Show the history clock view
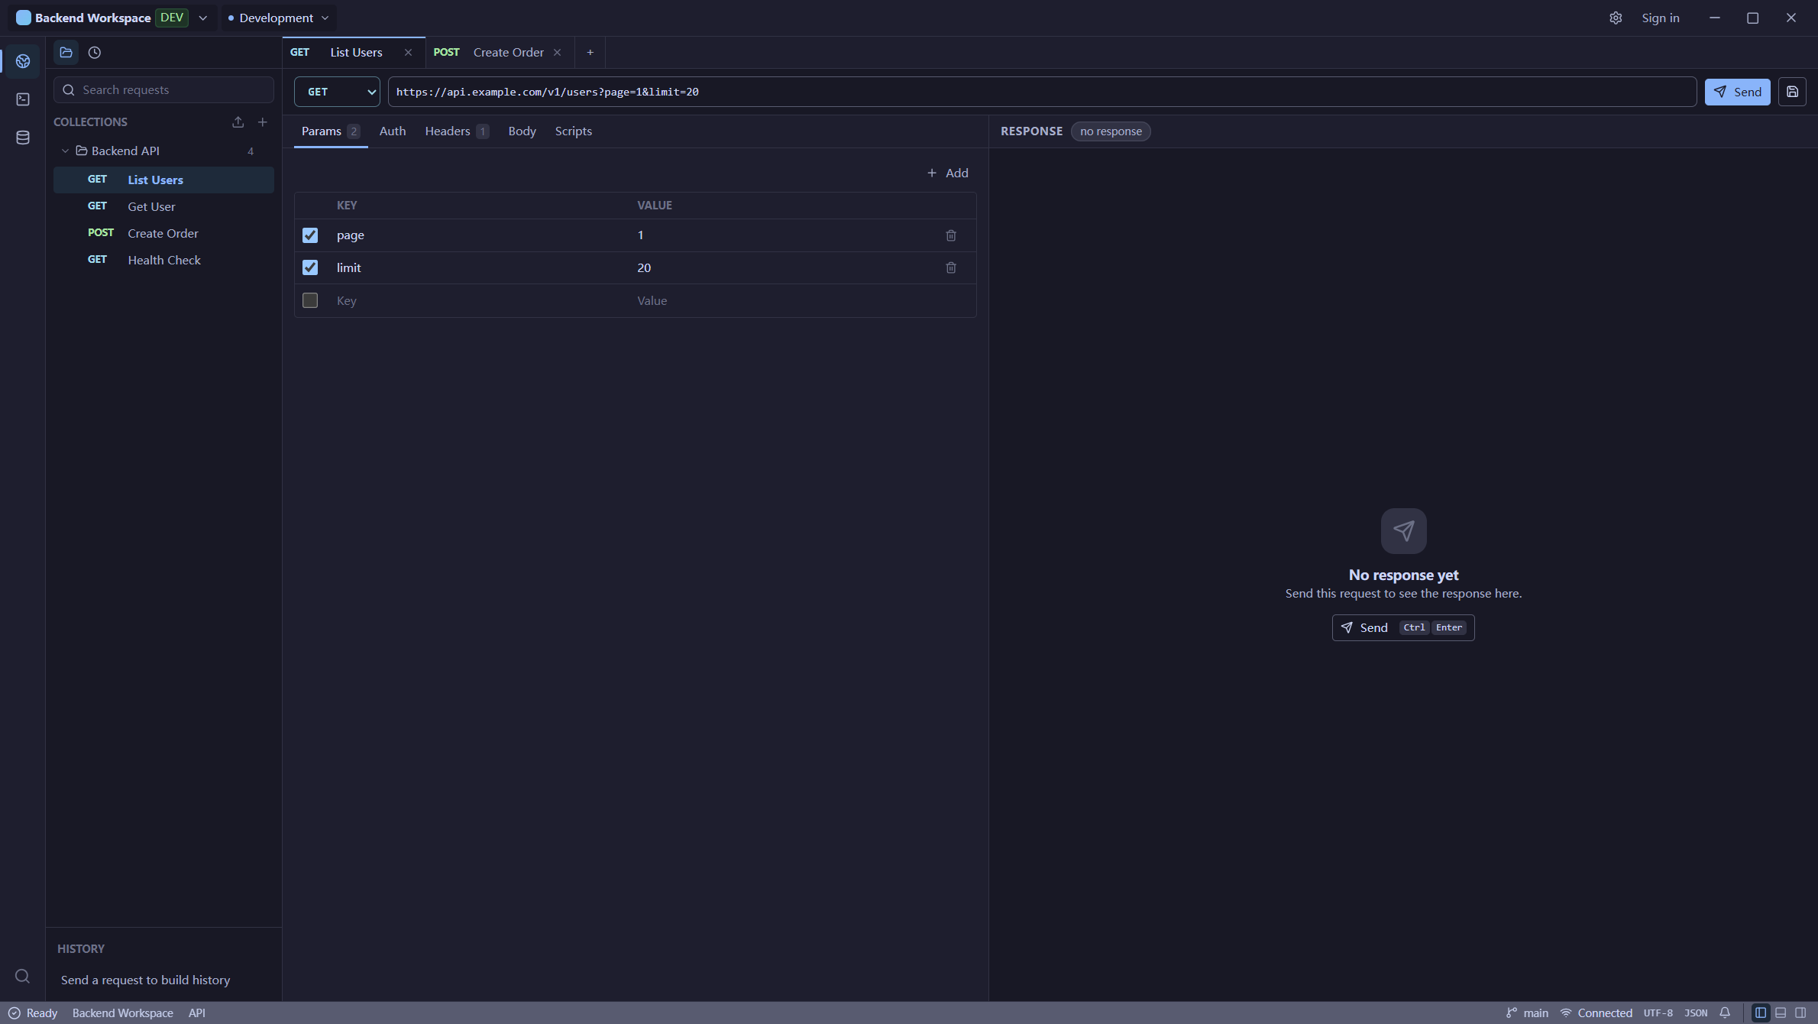 point(95,53)
